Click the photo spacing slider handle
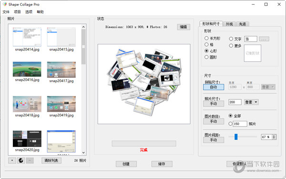The image size is (286, 179). (x=236, y=137)
